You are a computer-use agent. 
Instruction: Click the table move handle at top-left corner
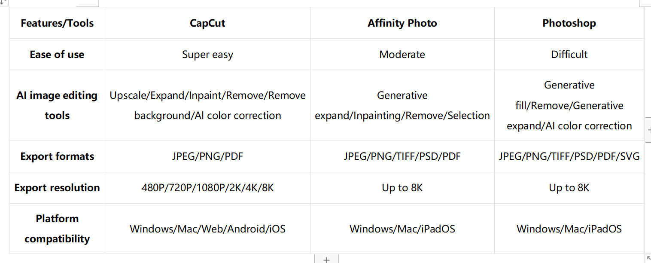(3, 2)
